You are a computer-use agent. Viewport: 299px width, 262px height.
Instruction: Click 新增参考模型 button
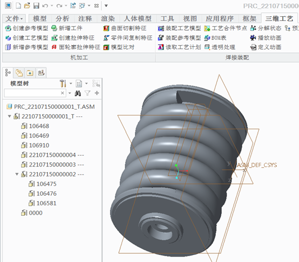(x=26, y=47)
